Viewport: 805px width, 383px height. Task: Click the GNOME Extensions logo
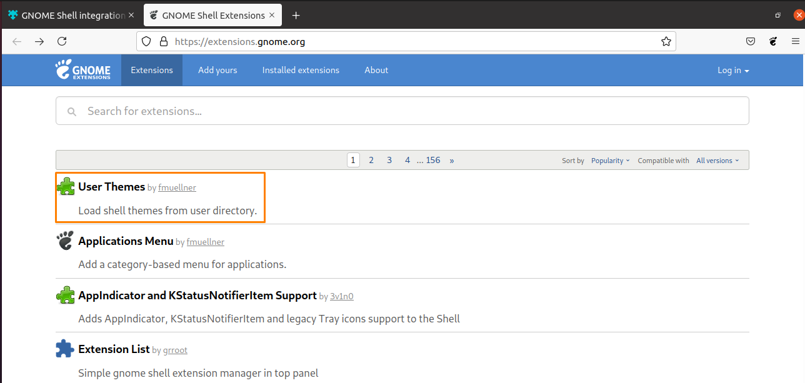82,70
